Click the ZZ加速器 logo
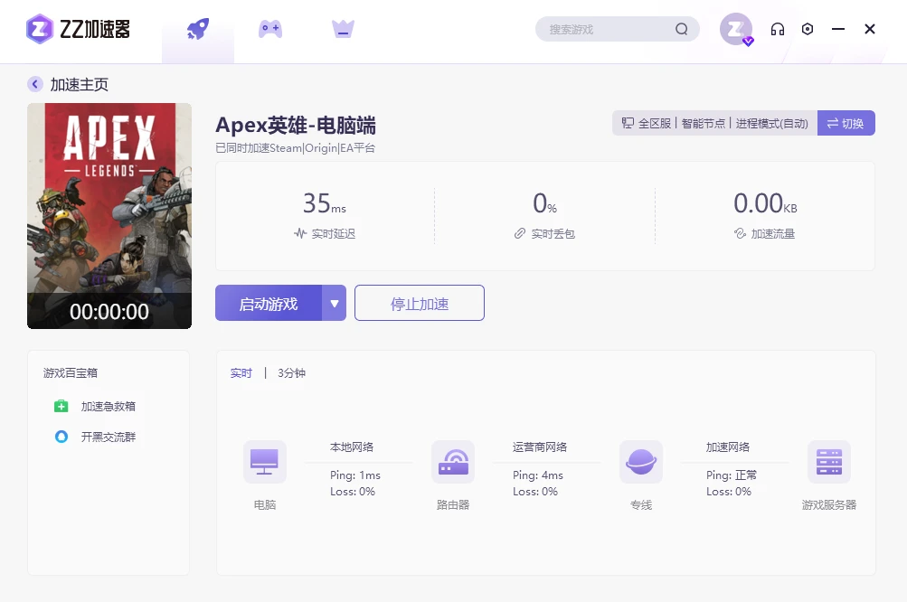The height and width of the screenshot is (602, 907). click(x=78, y=29)
